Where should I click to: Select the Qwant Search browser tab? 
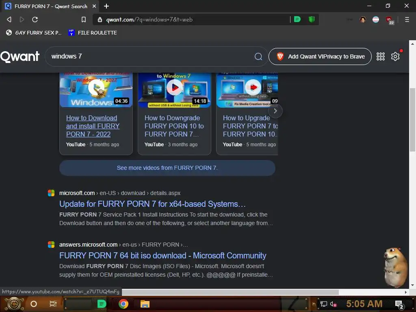(50, 6)
